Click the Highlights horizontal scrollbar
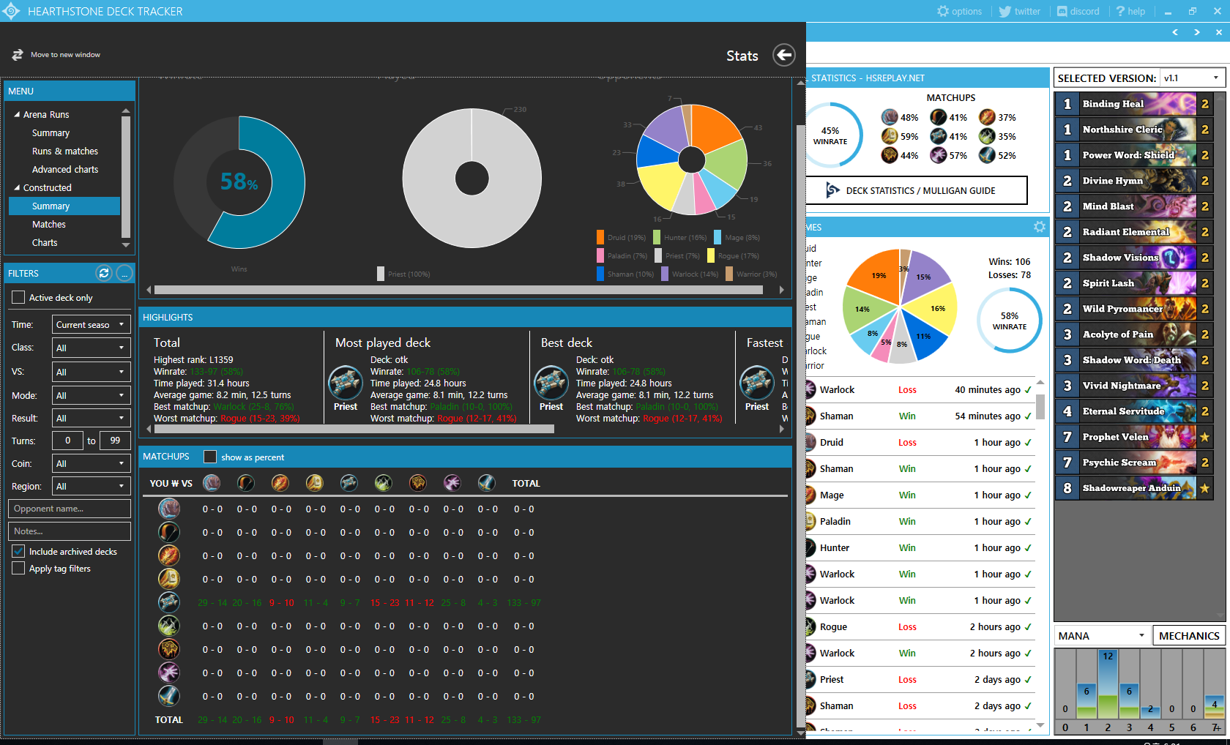Screen dimensions: 1230x745 (354, 429)
